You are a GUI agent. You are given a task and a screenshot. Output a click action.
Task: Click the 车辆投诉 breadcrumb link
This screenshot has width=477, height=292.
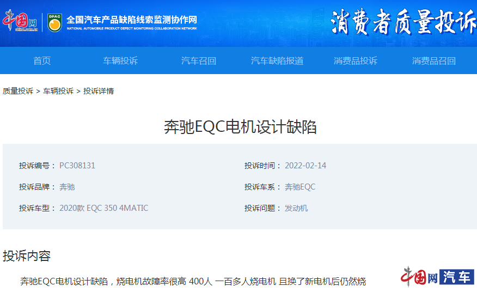click(58, 91)
